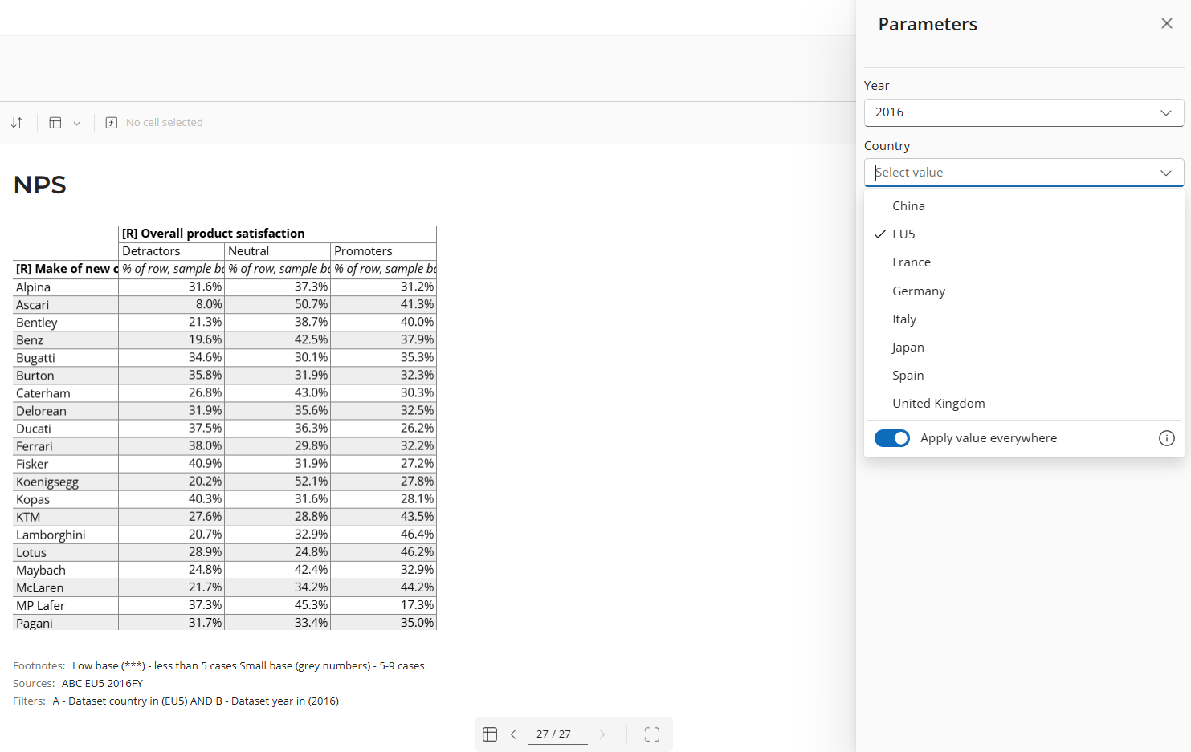Click the ABC EU5 2016FY source text

click(x=102, y=684)
